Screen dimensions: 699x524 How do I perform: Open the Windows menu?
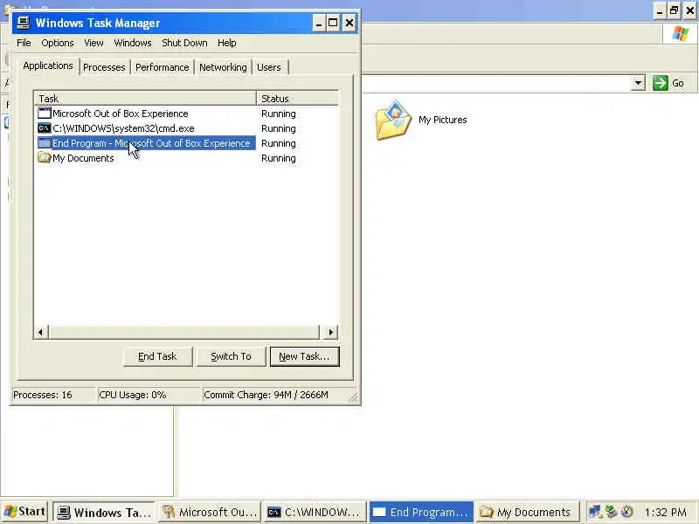[x=133, y=43]
